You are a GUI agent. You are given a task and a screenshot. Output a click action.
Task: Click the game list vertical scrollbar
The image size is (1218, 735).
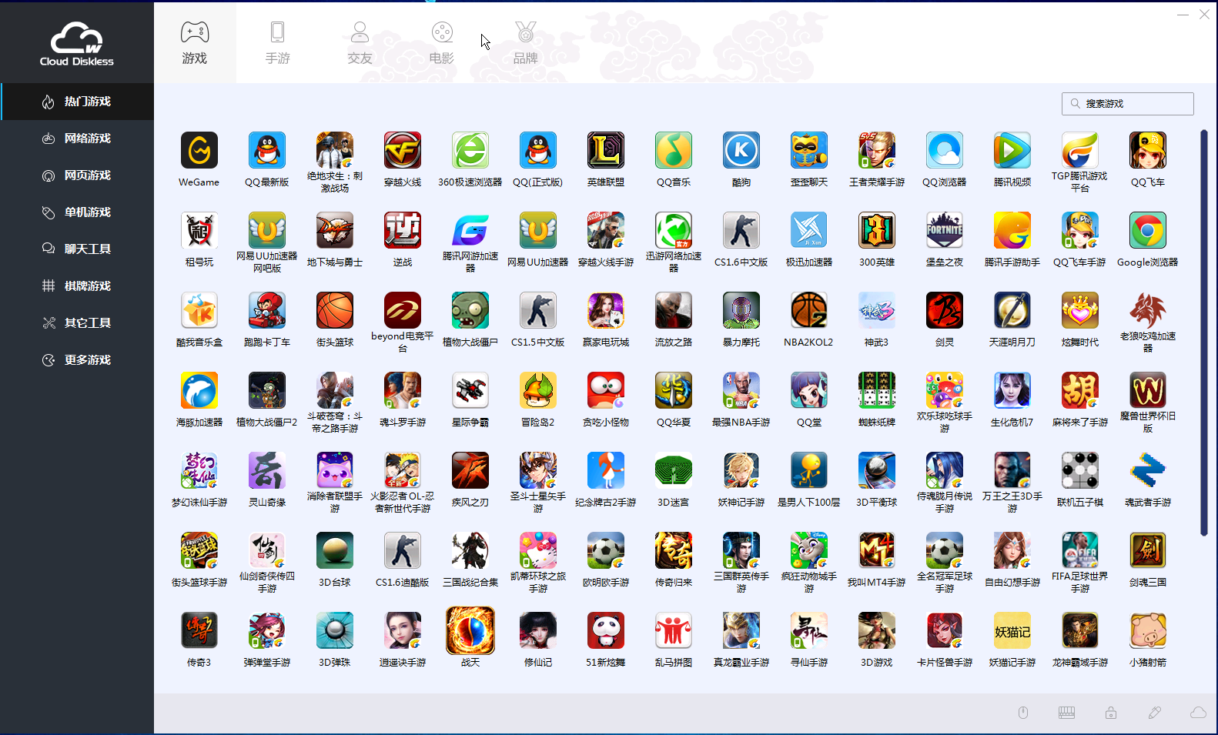point(1204,332)
